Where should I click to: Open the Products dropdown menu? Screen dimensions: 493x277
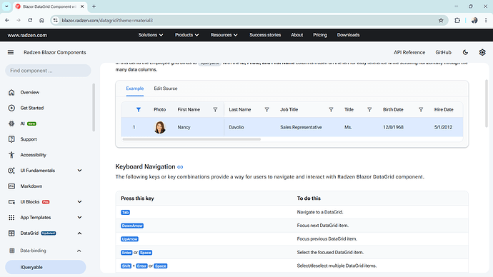[186, 35]
